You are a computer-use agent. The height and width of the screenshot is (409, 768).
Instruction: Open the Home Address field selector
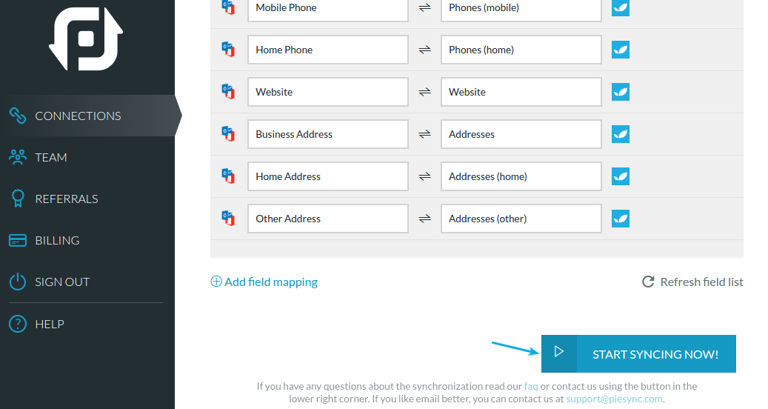327,176
